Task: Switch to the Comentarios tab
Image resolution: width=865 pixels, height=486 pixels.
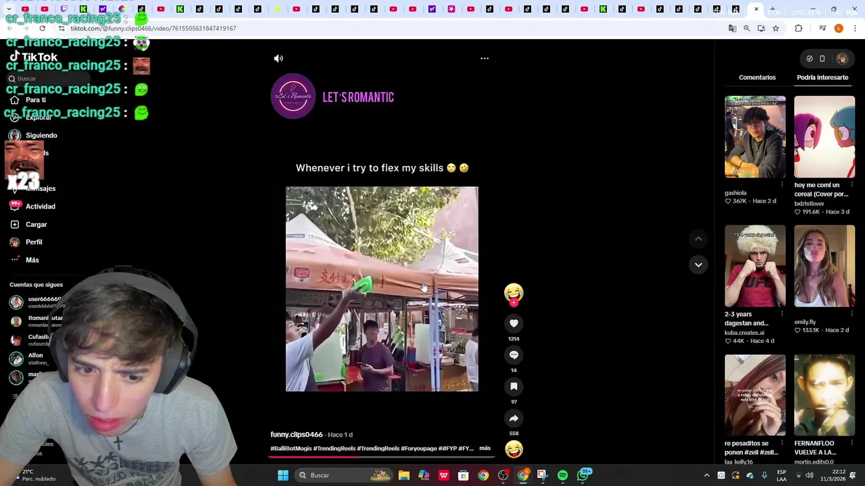Action: pyautogui.click(x=757, y=78)
